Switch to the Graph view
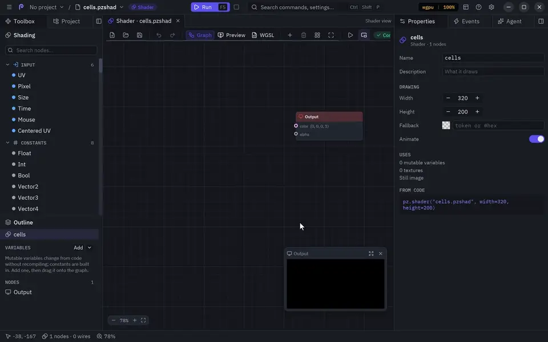The image size is (548, 342). [x=200, y=35]
